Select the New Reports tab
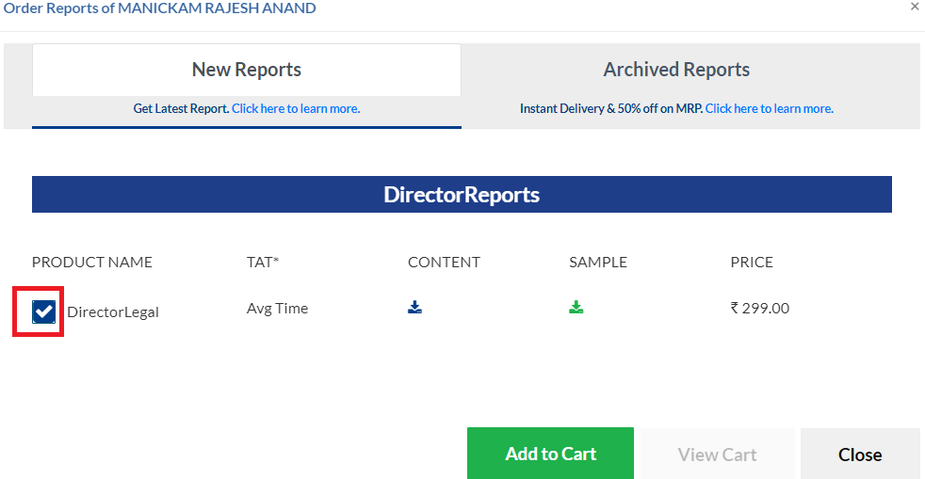The width and height of the screenshot is (925, 479). pyautogui.click(x=247, y=70)
